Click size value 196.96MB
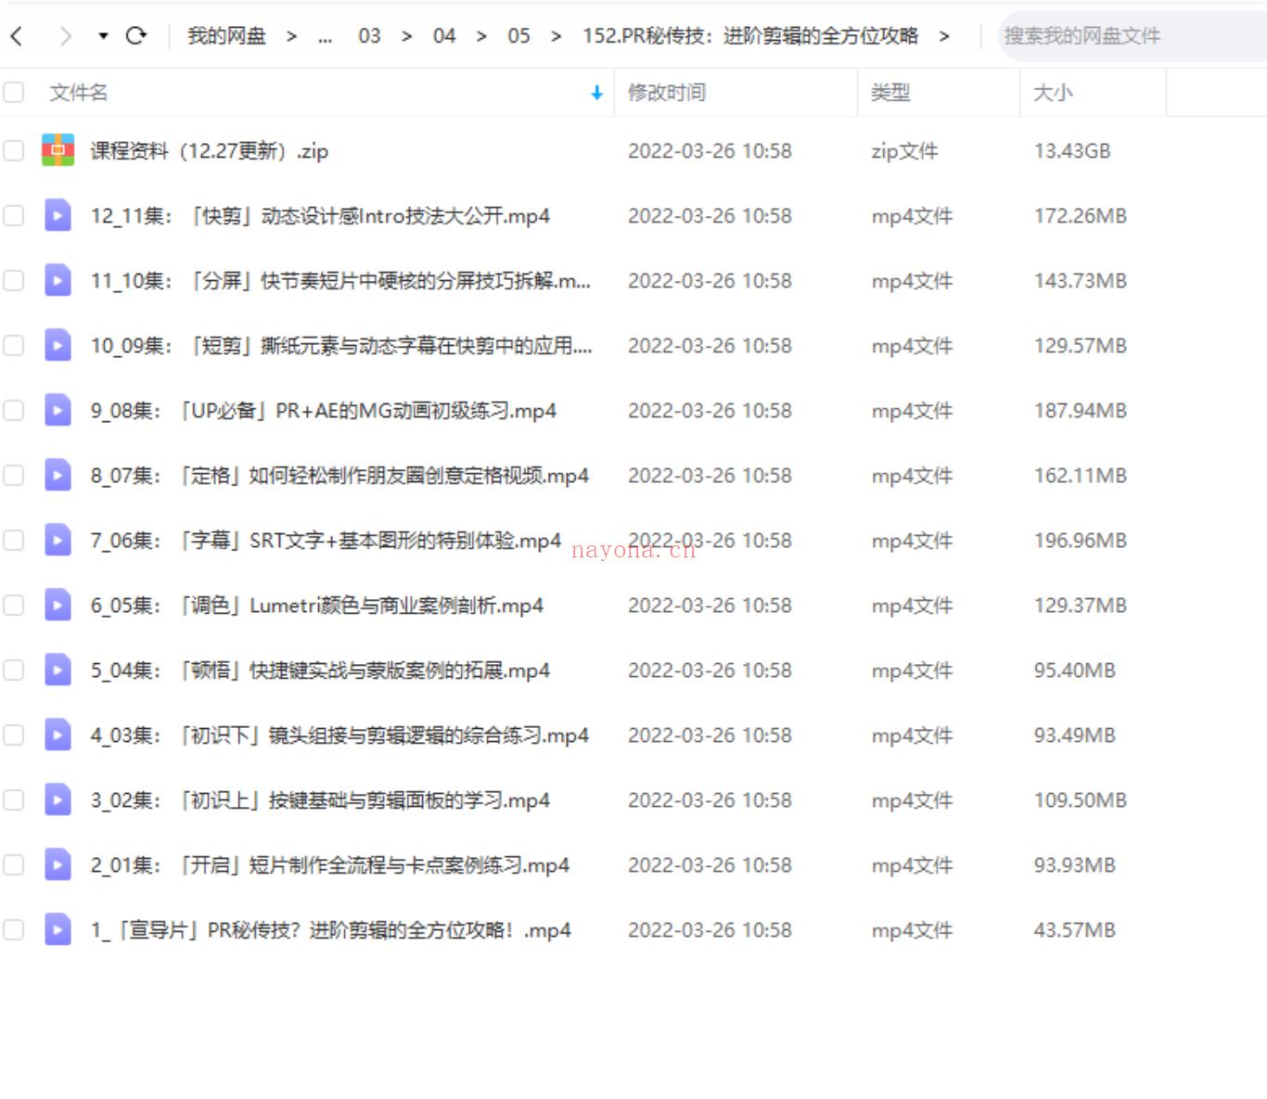The width and height of the screenshot is (1267, 1099). pos(1081,541)
